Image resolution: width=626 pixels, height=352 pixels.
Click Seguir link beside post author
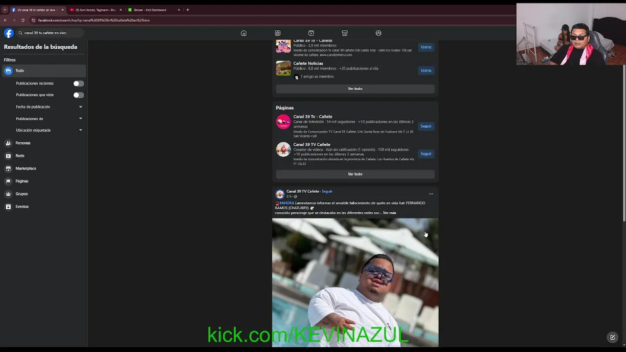(x=327, y=191)
